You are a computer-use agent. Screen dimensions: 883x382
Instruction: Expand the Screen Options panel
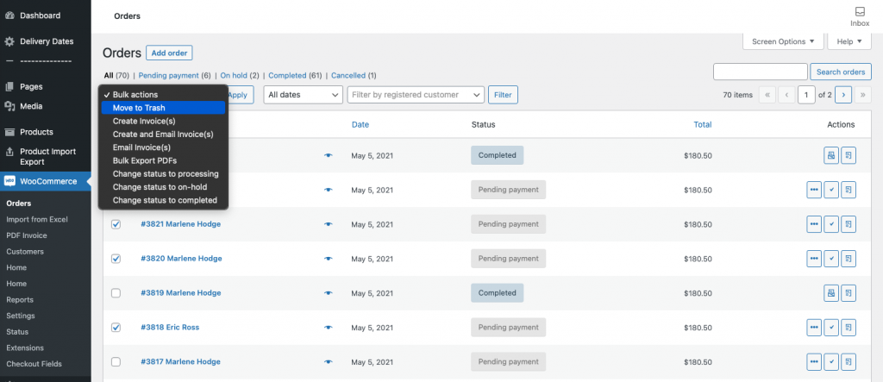tap(783, 41)
